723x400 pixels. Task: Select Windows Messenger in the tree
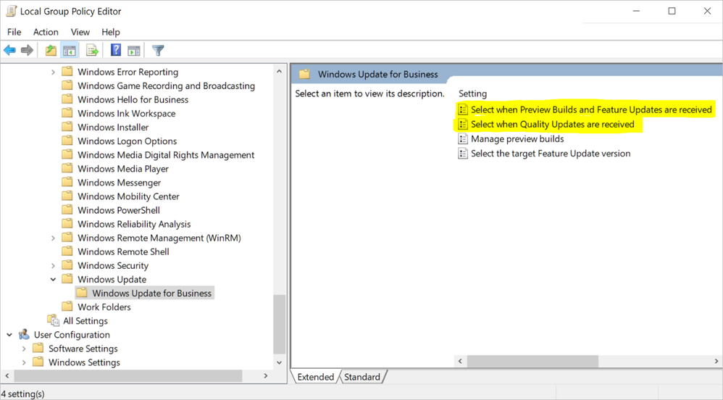coord(119,183)
